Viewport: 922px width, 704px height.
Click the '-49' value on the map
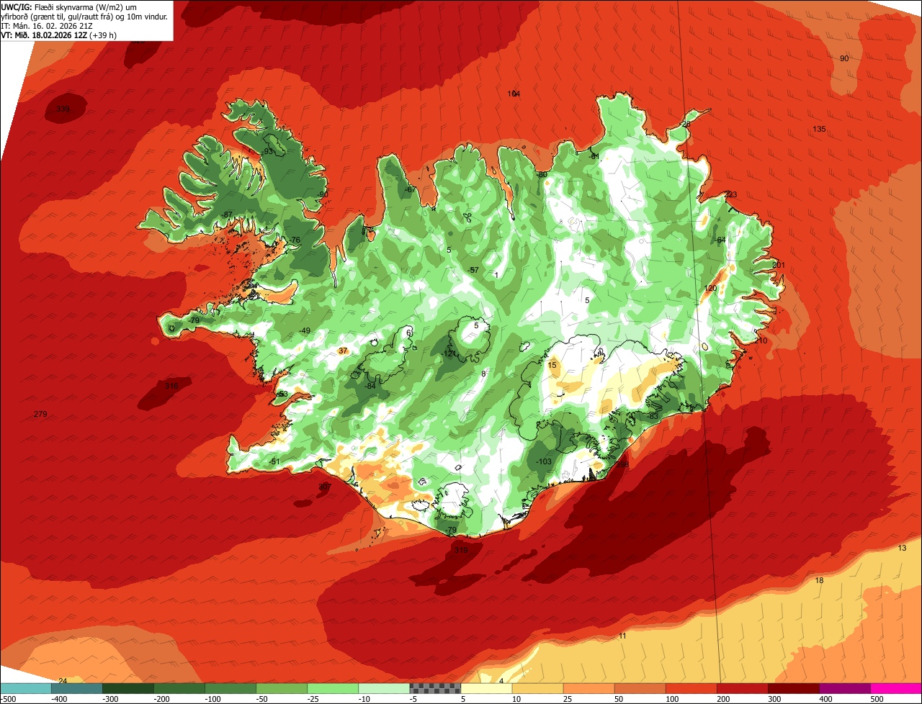305,331
